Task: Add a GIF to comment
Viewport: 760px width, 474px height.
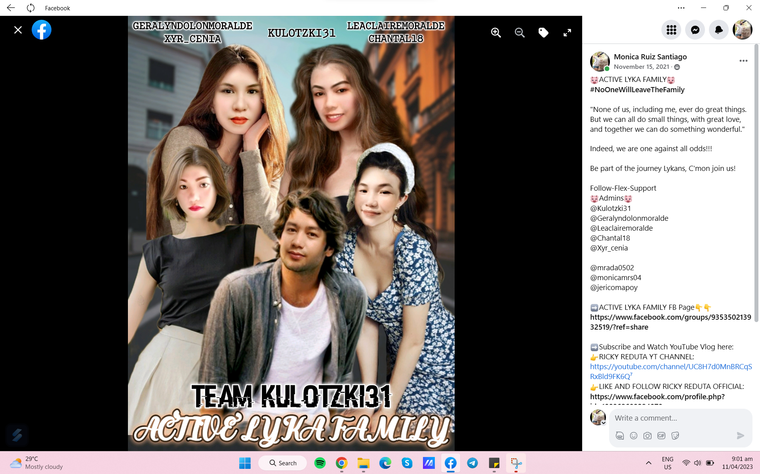Action: point(661,436)
